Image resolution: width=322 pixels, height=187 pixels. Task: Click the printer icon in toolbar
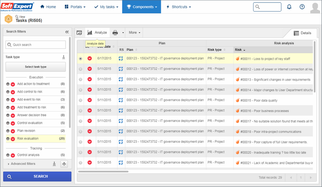(x=115, y=33)
